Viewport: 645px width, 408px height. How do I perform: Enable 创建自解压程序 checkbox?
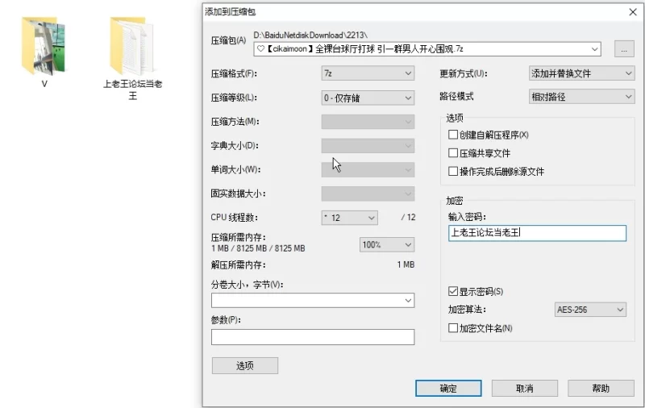(x=452, y=135)
